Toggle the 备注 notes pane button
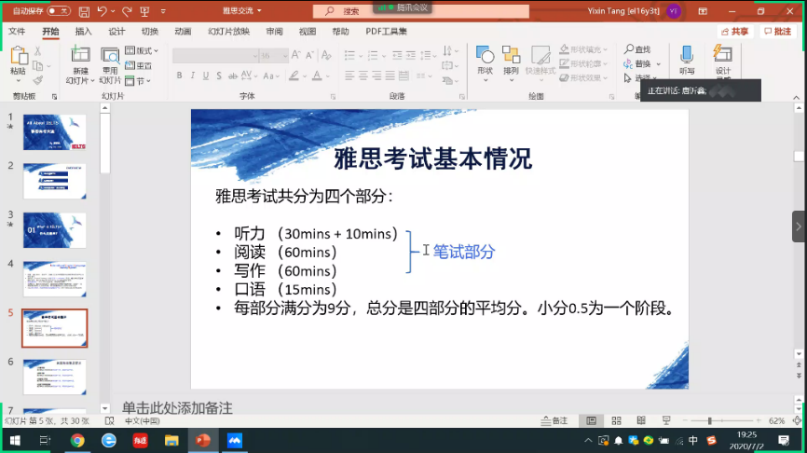 554,420
